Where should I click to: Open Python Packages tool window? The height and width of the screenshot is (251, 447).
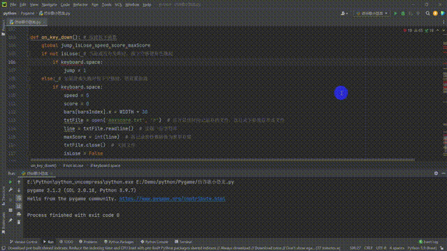click(119, 242)
